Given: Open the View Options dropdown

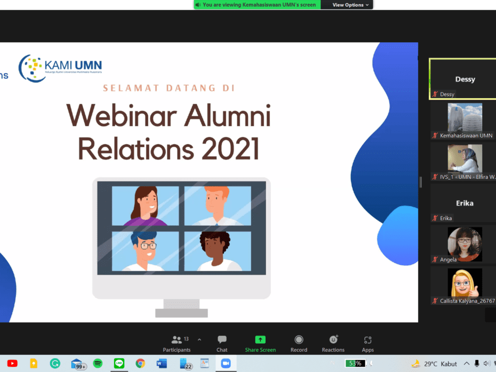Looking at the screenshot, I should 351,5.
